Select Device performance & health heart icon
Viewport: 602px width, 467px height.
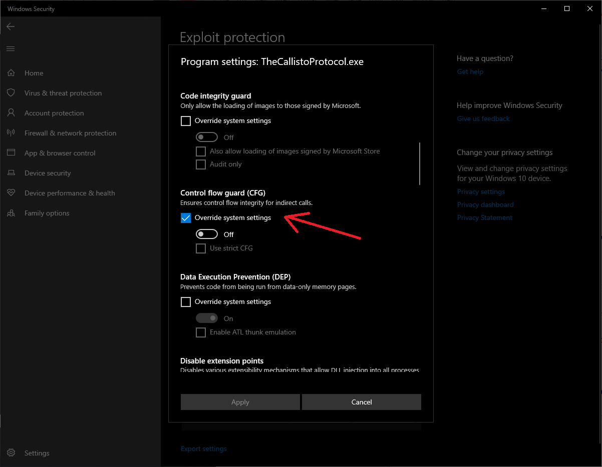click(11, 193)
